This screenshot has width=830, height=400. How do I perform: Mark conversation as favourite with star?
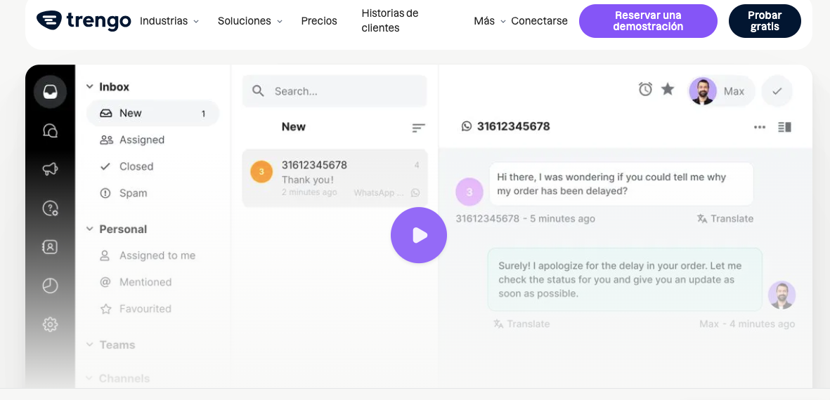668,89
